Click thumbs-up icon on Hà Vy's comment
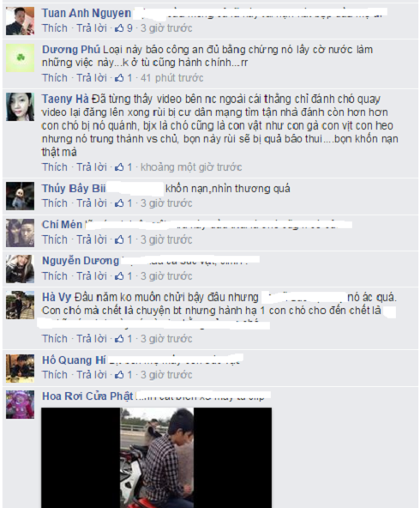The width and height of the screenshot is (420, 508). pyautogui.click(x=119, y=339)
